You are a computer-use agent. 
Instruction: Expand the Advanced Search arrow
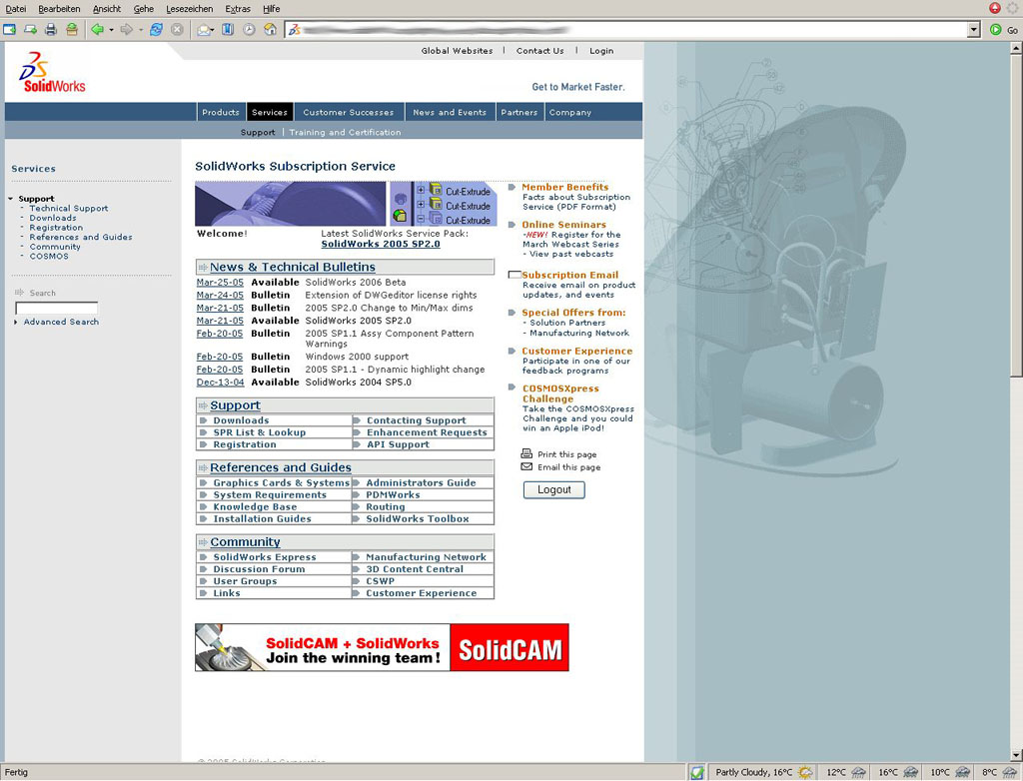click(x=16, y=322)
